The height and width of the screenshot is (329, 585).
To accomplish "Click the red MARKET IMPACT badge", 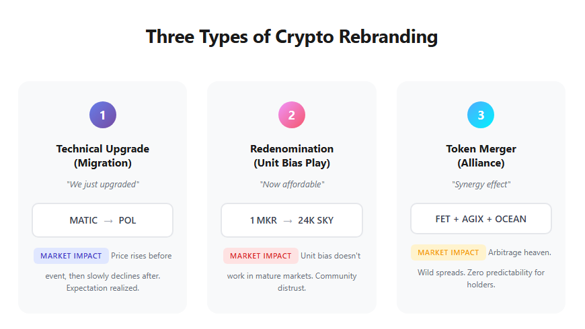I will click(261, 256).
